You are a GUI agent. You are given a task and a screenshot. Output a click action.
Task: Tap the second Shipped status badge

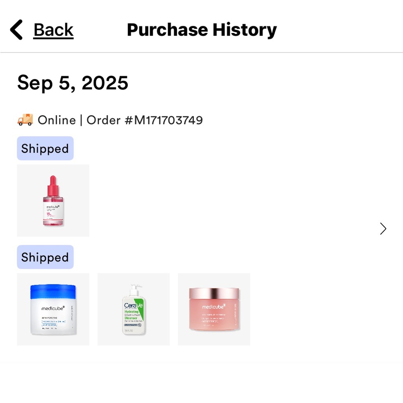pyautogui.click(x=45, y=257)
